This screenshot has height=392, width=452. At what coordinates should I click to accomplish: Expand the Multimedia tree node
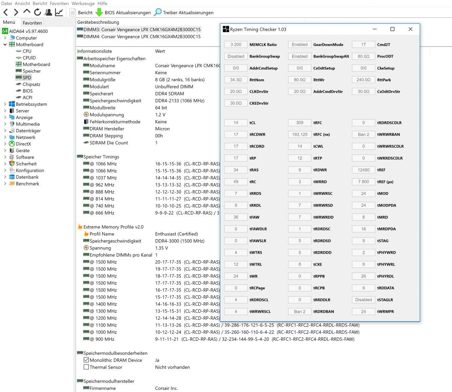pyautogui.click(x=5, y=124)
